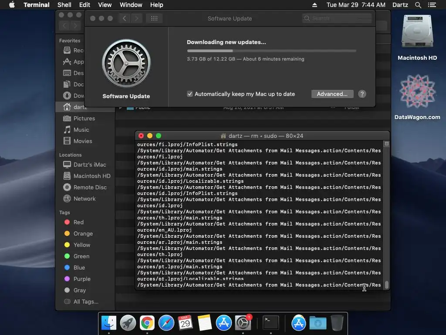Open Calendar icon showing 29
Image resolution: width=446 pixels, height=335 pixels.
[x=185, y=323]
